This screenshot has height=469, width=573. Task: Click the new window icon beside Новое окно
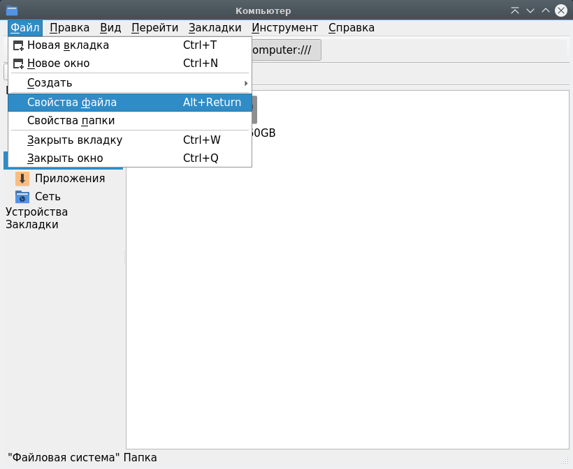pyautogui.click(x=18, y=64)
